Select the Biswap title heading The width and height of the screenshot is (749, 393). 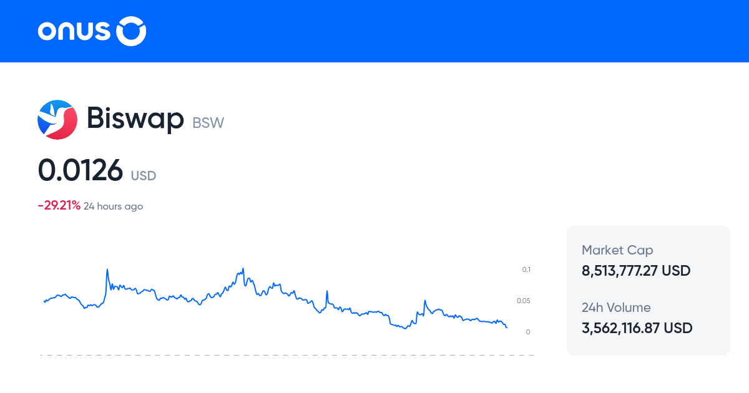(x=135, y=119)
